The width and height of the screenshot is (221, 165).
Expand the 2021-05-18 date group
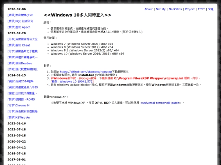[17, 136]
